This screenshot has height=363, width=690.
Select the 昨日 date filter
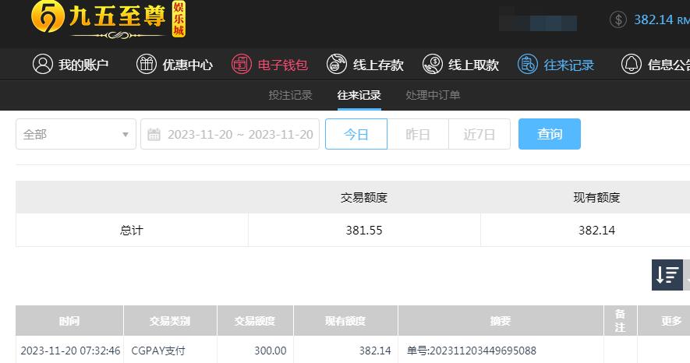click(x=418, y=134)
